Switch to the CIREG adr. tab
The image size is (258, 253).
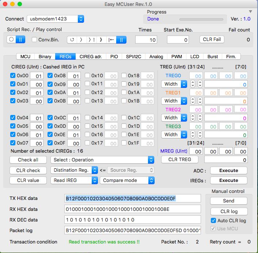coord(91,56)
